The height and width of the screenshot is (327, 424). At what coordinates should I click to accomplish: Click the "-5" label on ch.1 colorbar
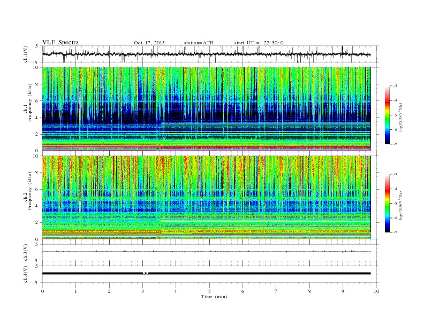395,115
